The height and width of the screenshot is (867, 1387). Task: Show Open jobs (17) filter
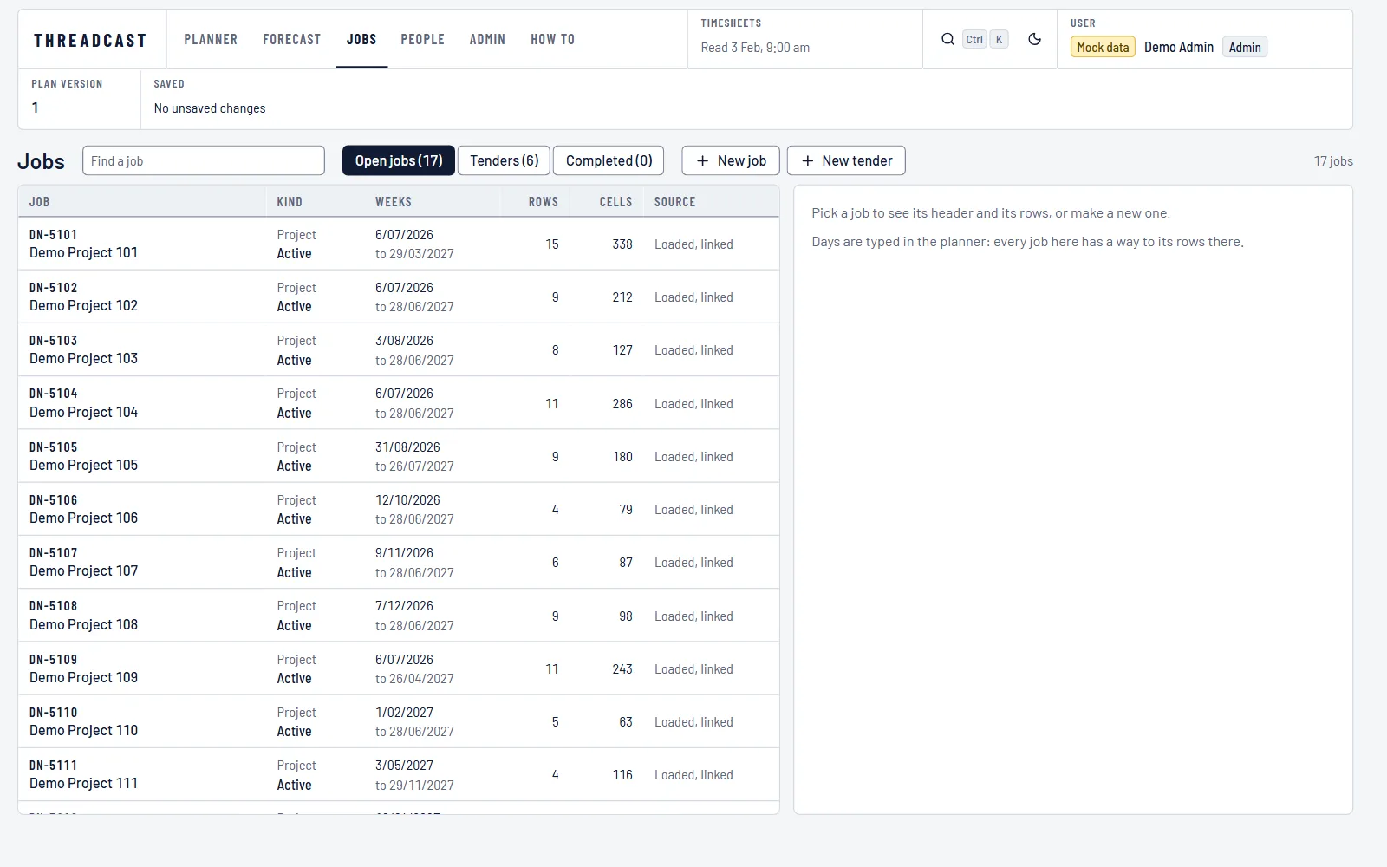click(399, 160)
